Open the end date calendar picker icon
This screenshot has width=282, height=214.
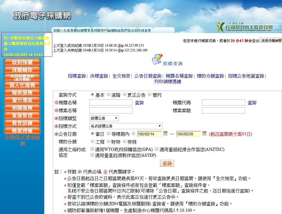click(x=204, y=133)
